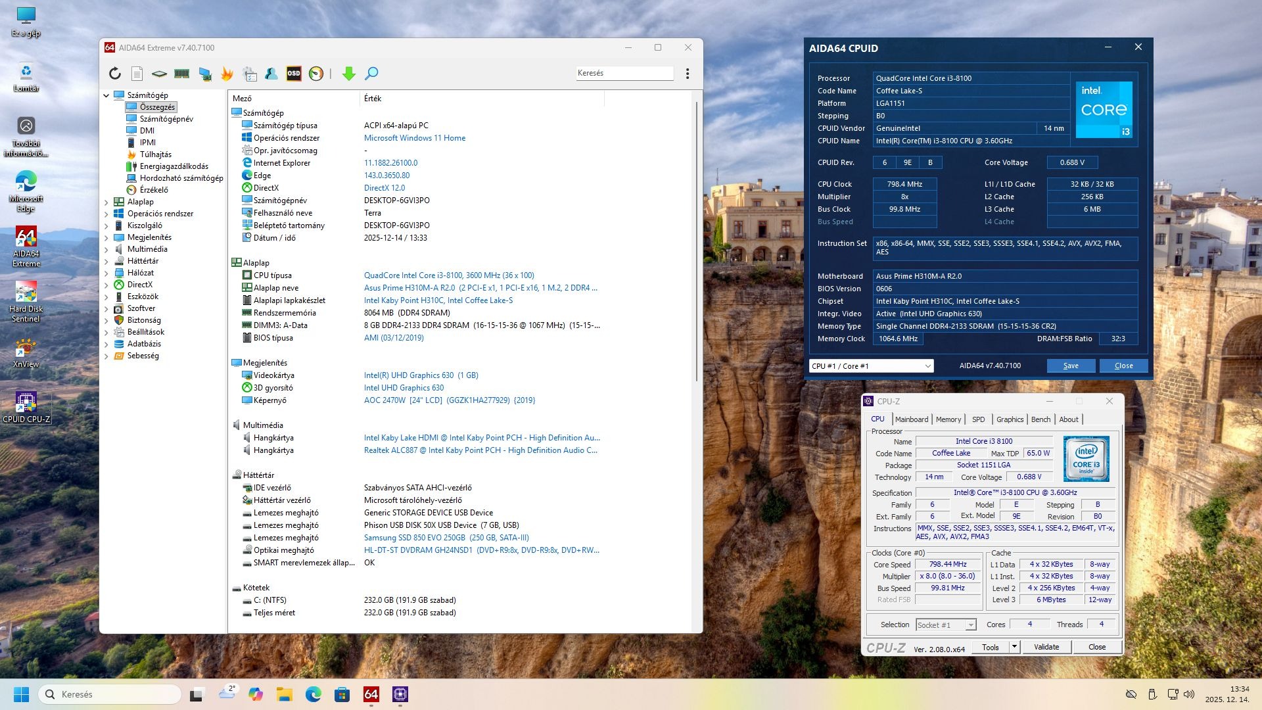Viewport: 1262px width, 710px height.
Task: Click the Validate button in CPU-Z
Action: click(1046, 647)
